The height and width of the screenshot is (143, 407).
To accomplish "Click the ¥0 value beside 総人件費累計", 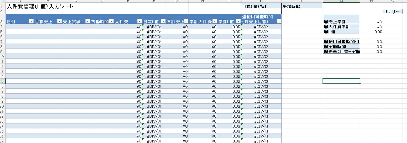I will point(371,27).
